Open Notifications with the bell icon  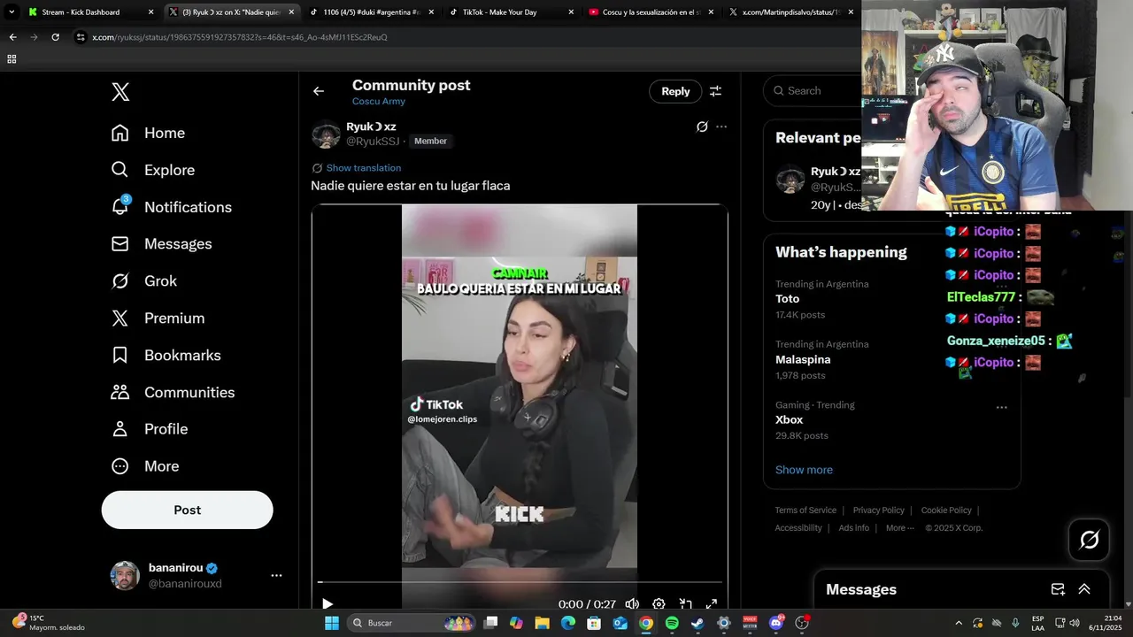[171, 207]
